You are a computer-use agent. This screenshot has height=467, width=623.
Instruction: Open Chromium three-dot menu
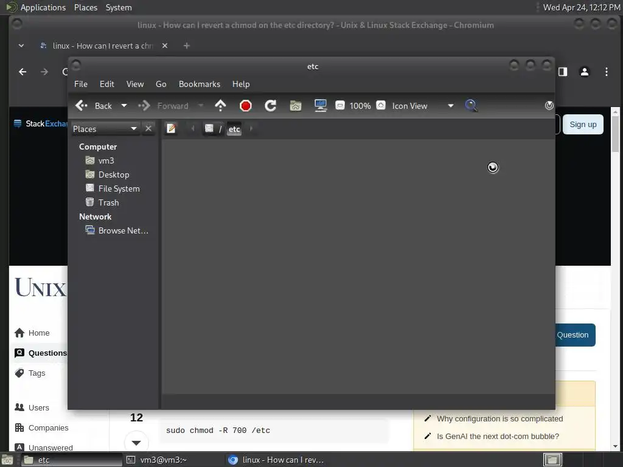(x=607, y=72)
